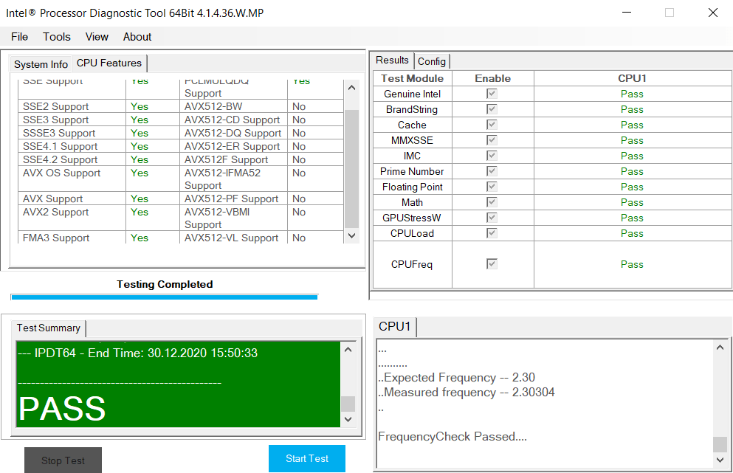
Task: Click the FMA3 Support feature cell
Action: [72, 238]
